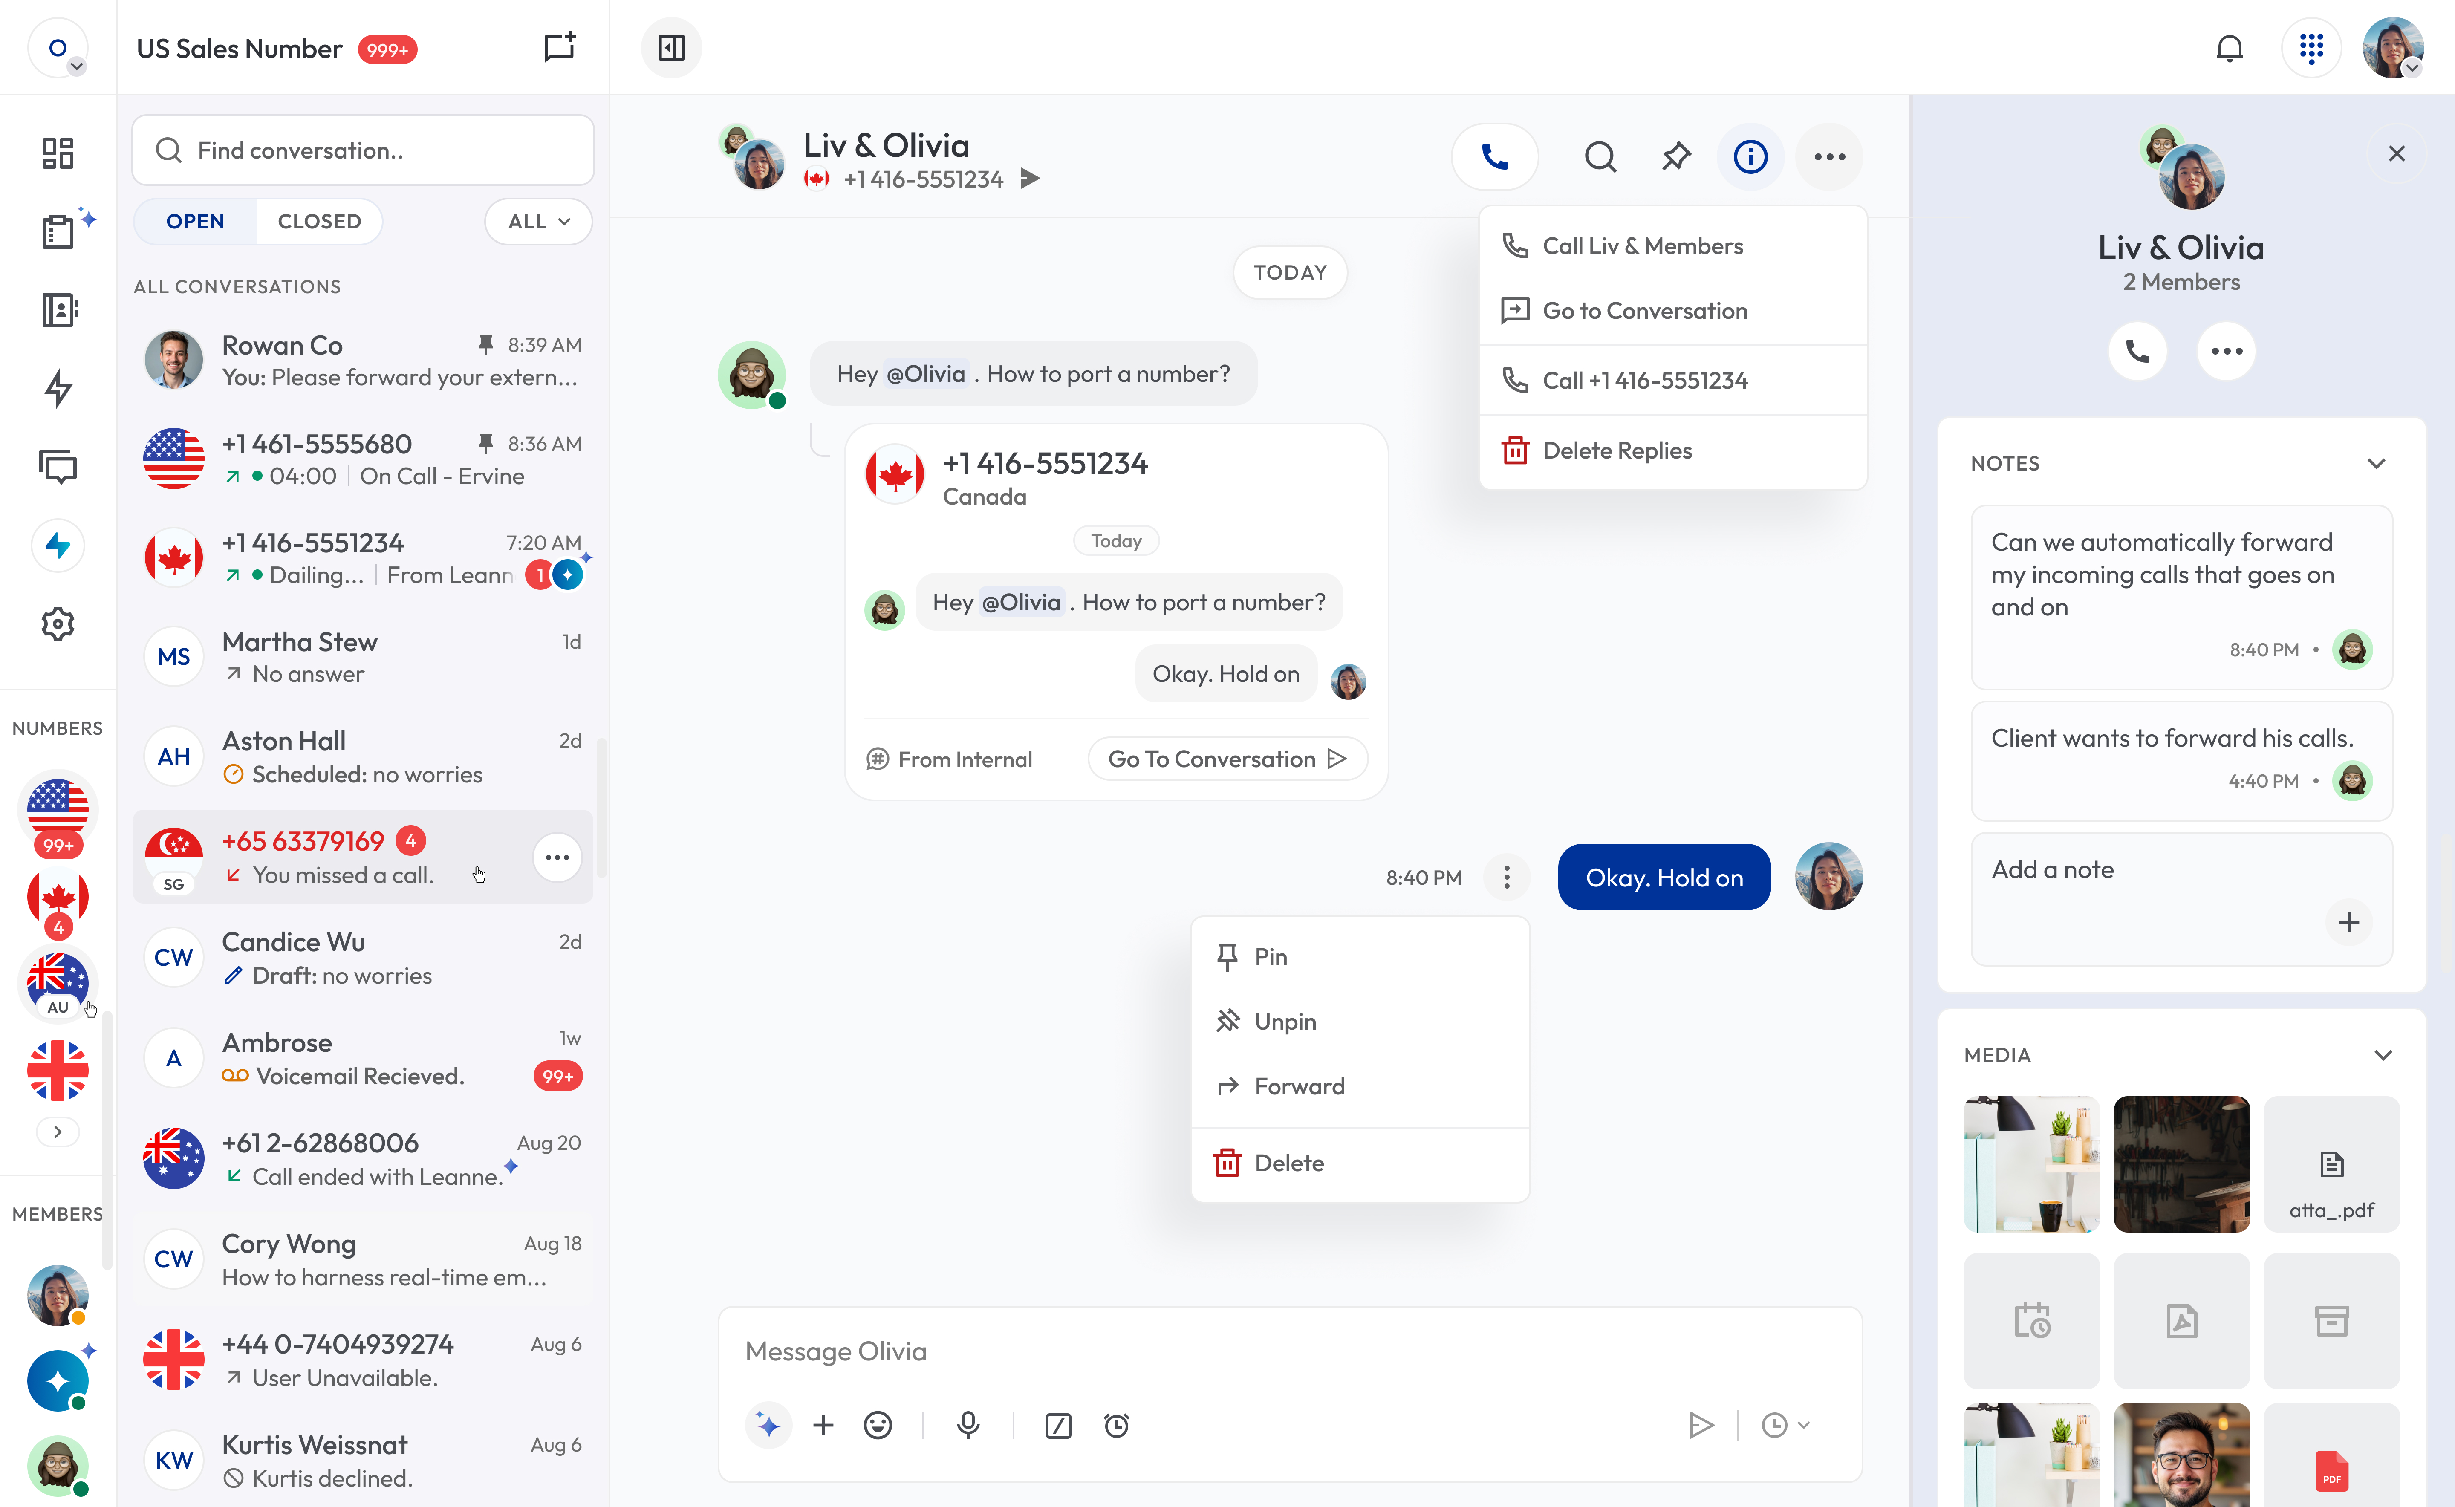Select US number with 99+ badge
Screen dimensions: 2455x1507
[58, 813]
